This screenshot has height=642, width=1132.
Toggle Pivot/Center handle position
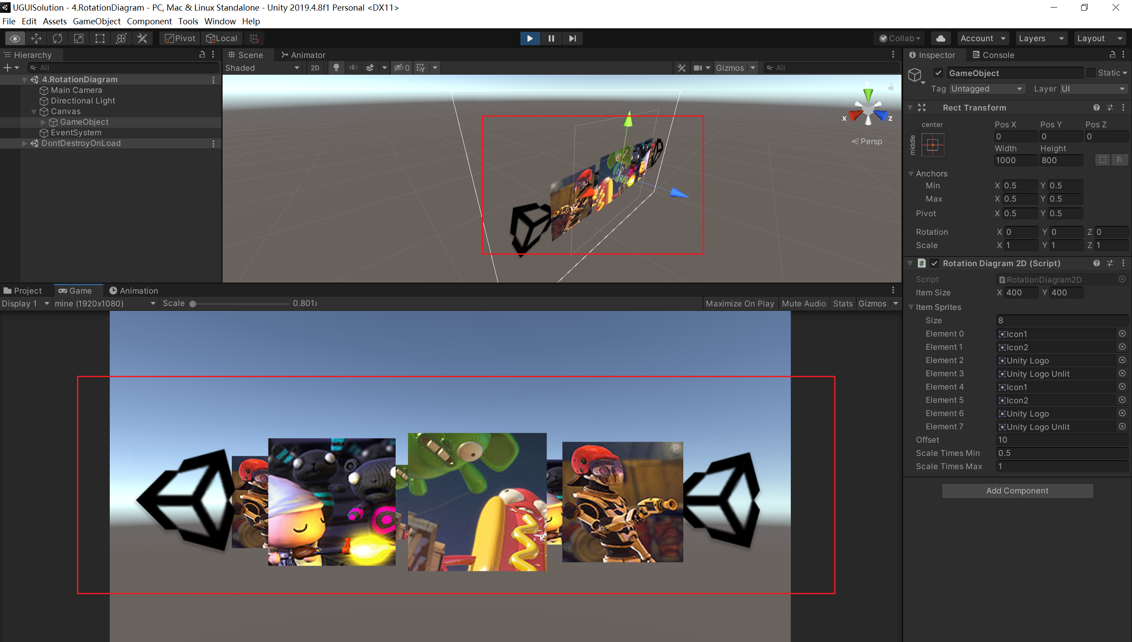tap(180, 38)
